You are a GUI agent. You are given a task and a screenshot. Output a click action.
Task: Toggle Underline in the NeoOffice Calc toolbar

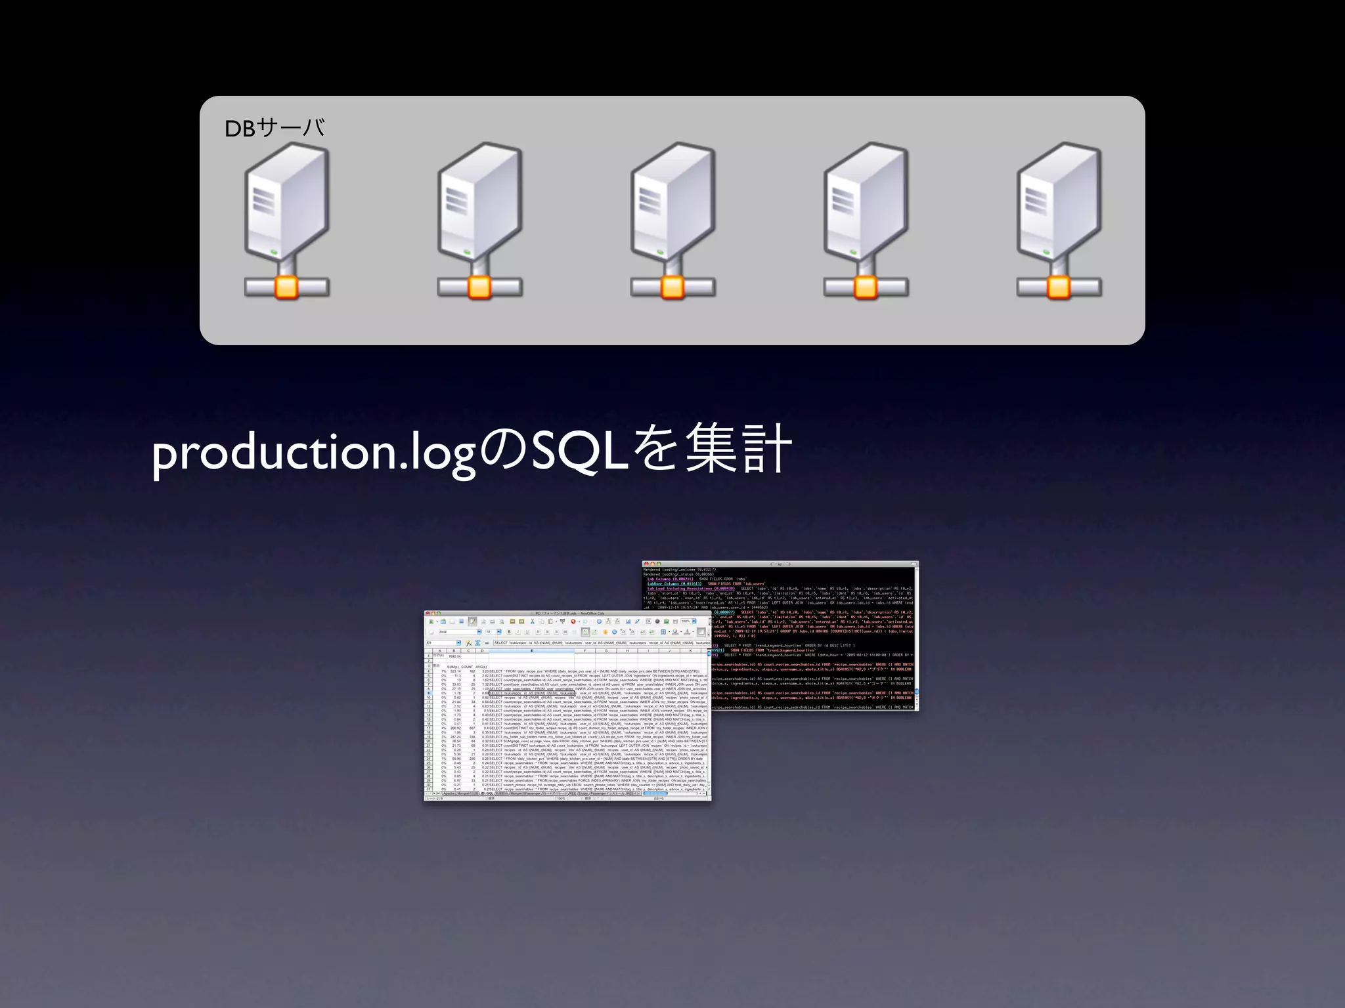pyautogui.click(x=527, y=632)
